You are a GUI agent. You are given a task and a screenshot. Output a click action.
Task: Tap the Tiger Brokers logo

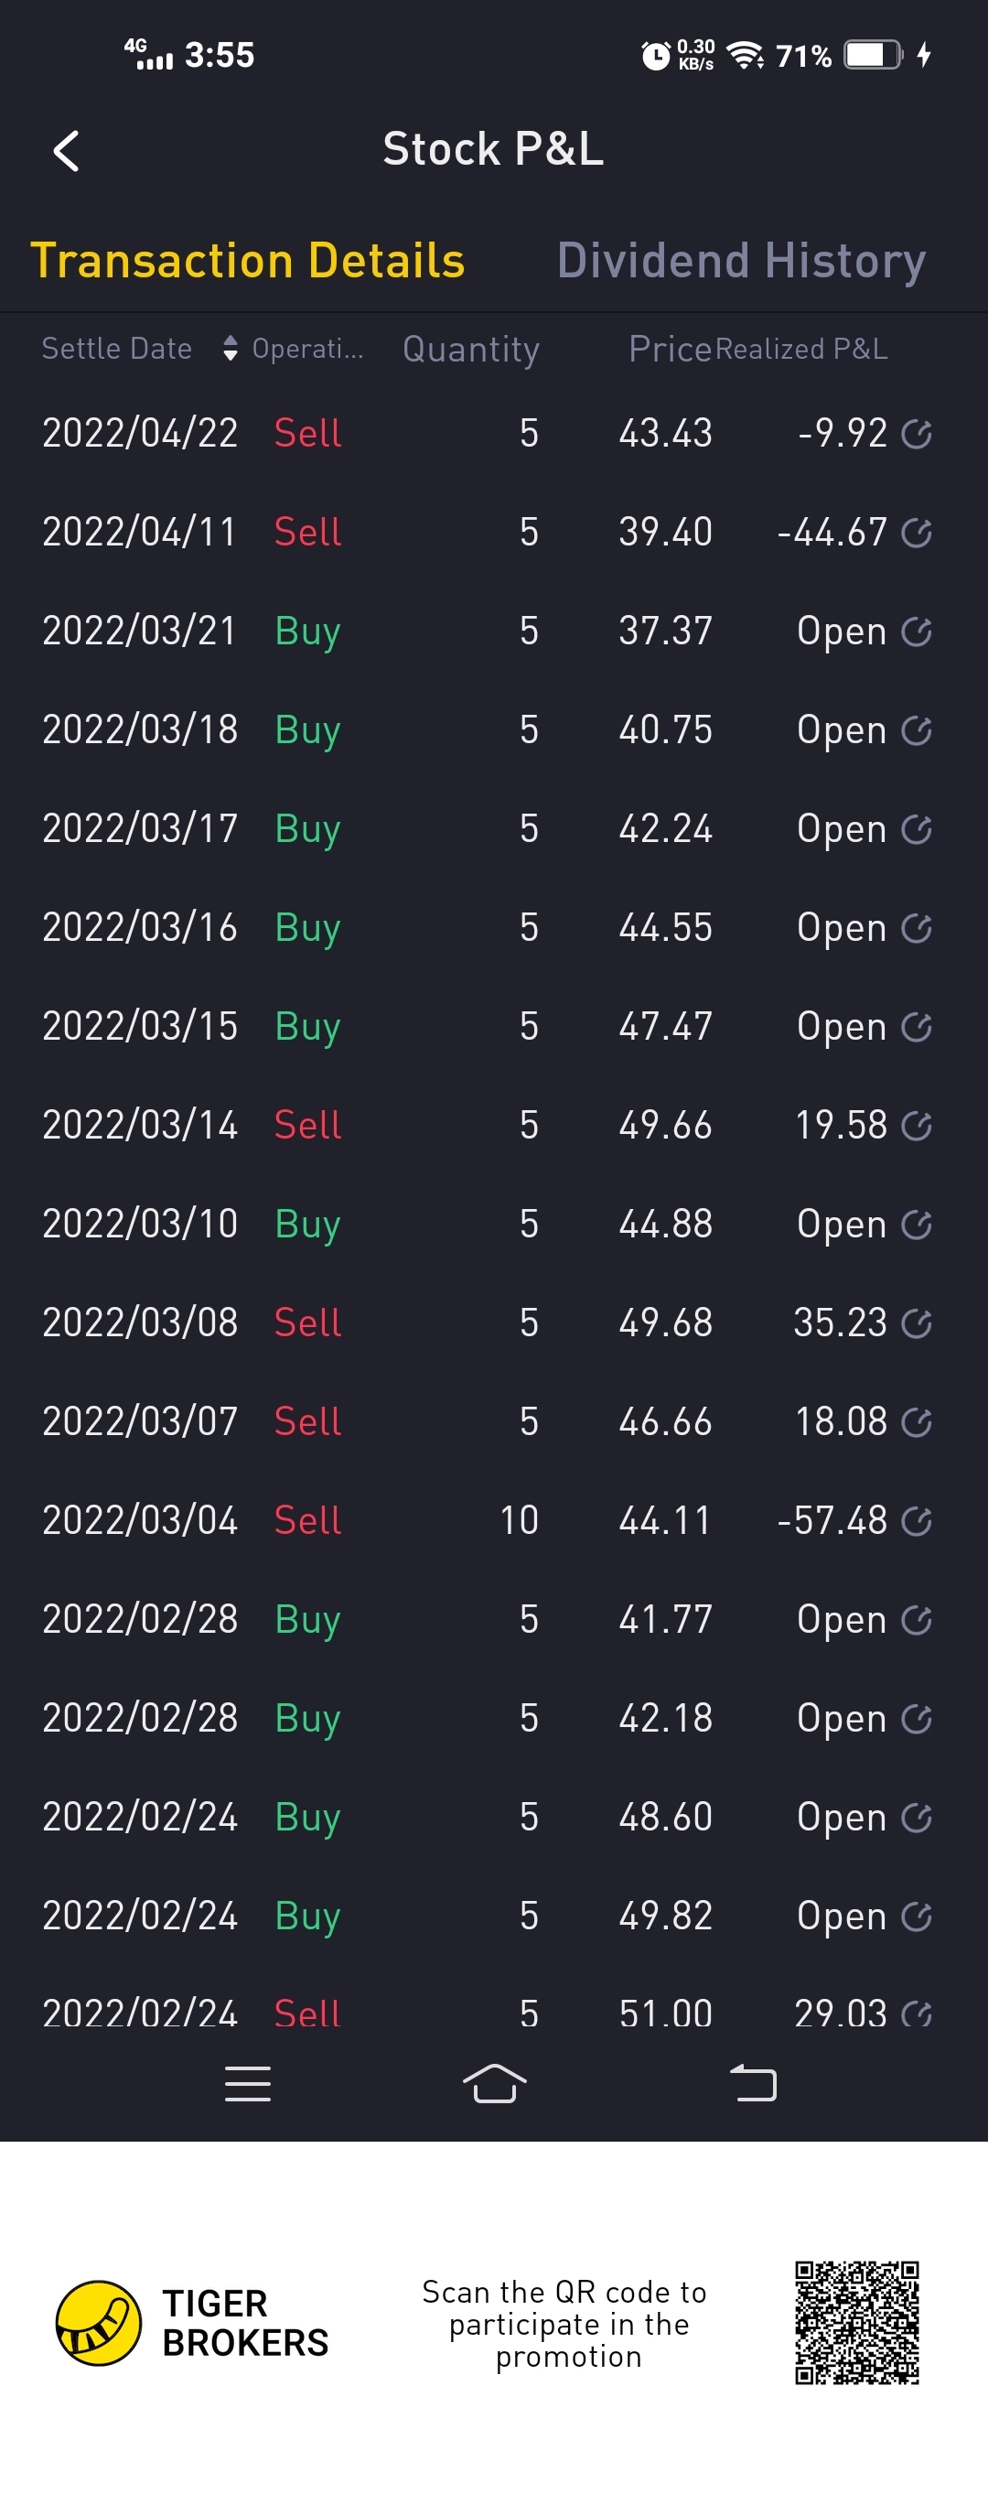[x=99, y=2322]
